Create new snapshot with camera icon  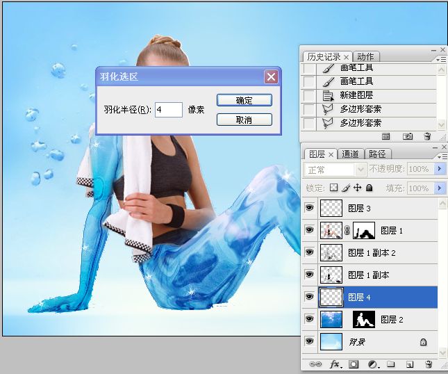point(408,137)
